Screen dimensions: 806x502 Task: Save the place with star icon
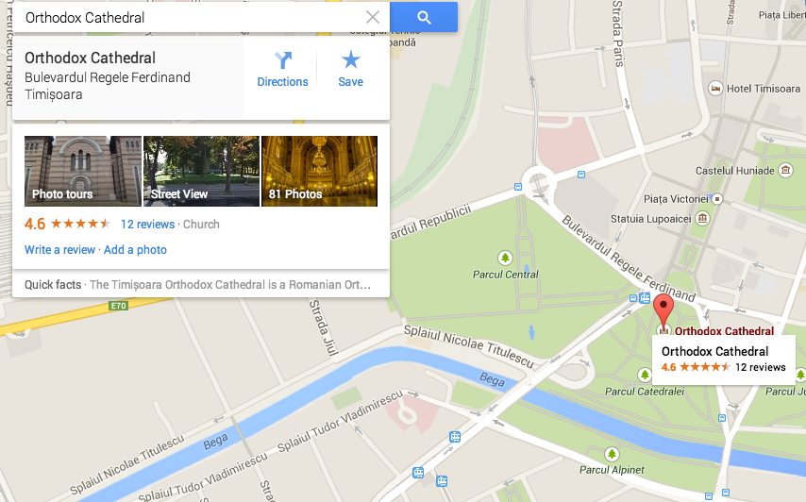point(350,70)
